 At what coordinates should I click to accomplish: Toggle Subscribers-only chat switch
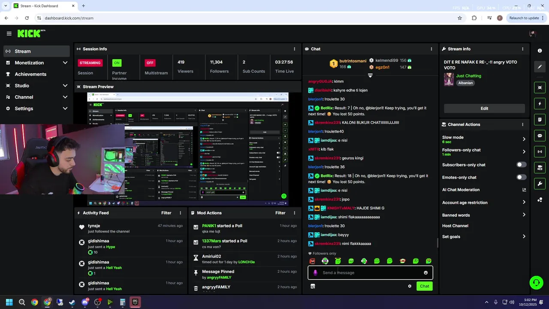point(521,165)
